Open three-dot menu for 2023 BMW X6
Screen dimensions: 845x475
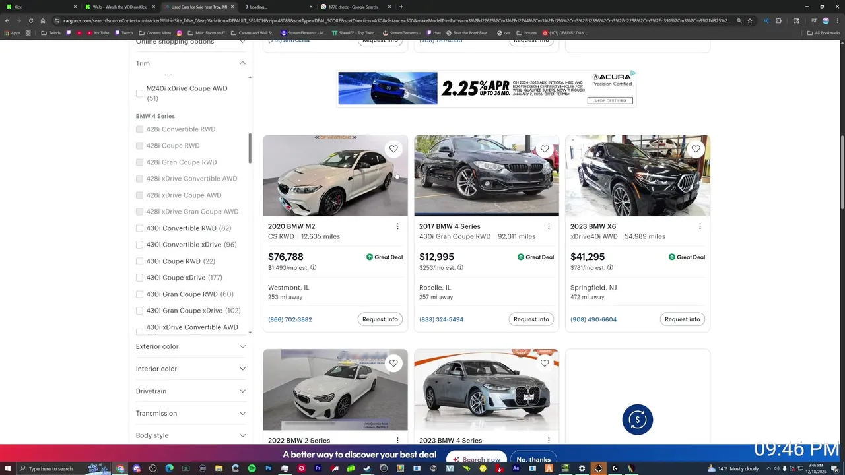(x=700, y=226)
